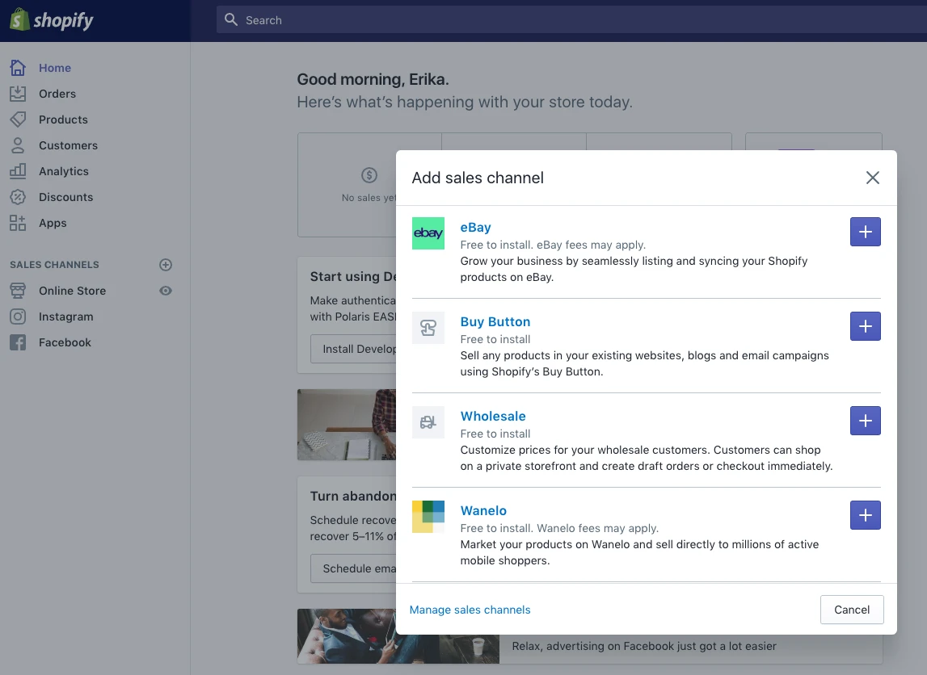The width and height of the screenshot is (927, 675).
Task: Open Apps in the sidebar
Action: point(53,223)
